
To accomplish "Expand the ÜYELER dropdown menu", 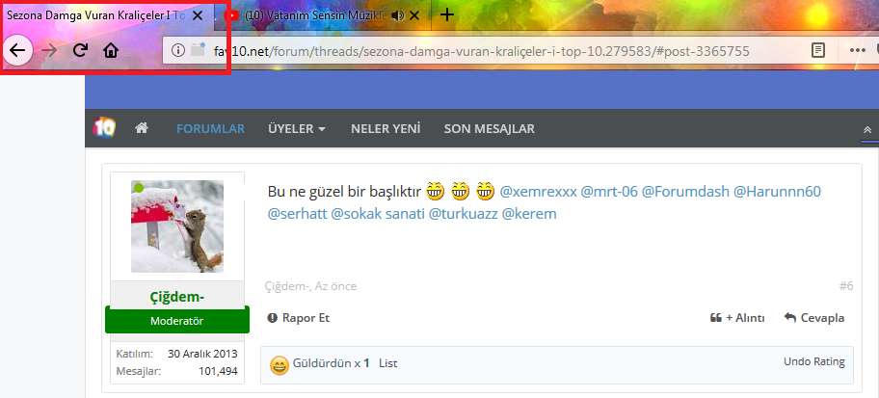I will 296,128.
